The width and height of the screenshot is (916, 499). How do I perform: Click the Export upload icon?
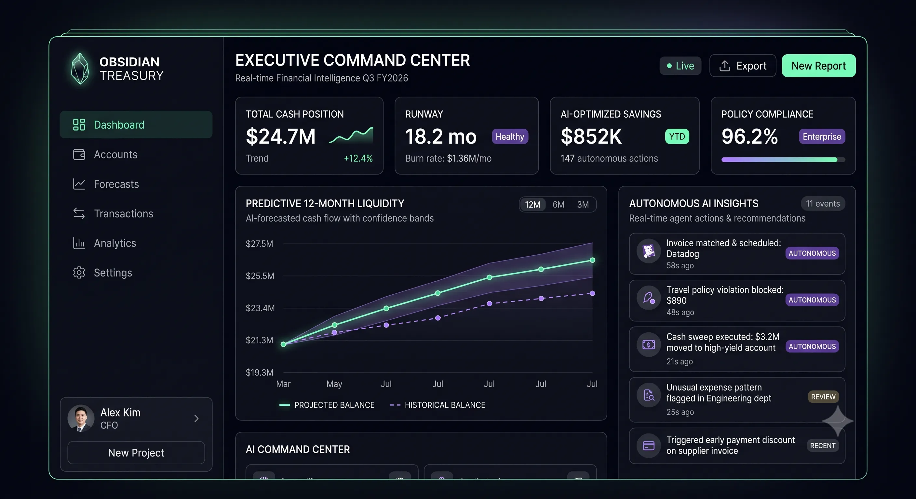[725, 66]
